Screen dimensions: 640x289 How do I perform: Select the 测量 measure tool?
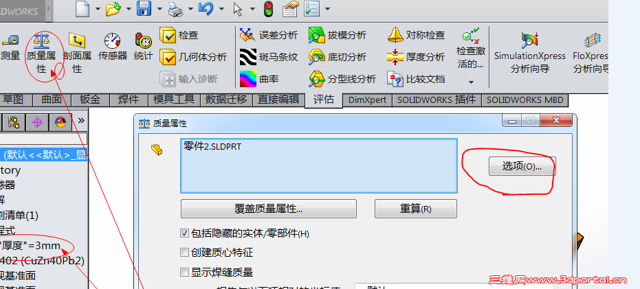10,47
